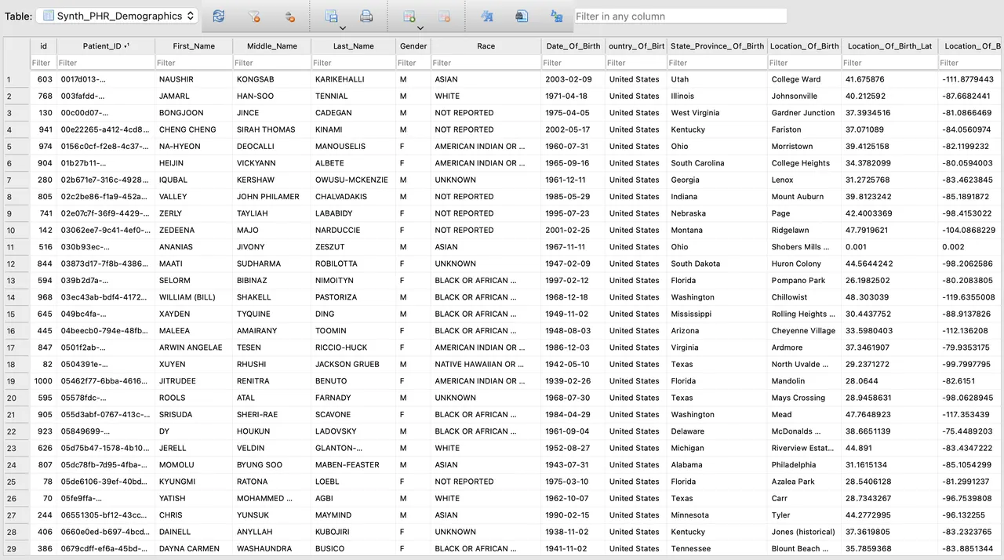The width and height of the screenshot is (1004, 560).
Task: Click the Last_Name column header
Action: click(353, 46)
